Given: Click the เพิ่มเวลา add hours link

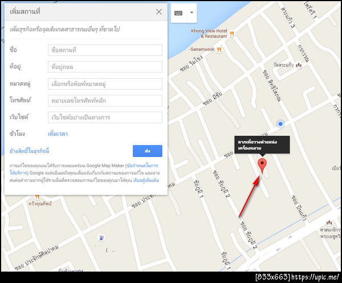Looking at the screenshot, I should coord(58,134).
